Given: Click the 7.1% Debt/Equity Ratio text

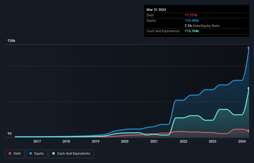Looking at the screenshot, I should pos(202,26).
